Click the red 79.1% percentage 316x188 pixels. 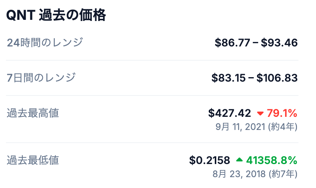point(282,113)
